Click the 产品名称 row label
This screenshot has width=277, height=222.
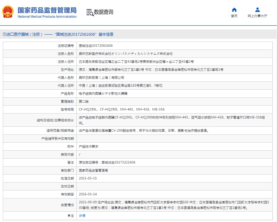click(67, 94)
